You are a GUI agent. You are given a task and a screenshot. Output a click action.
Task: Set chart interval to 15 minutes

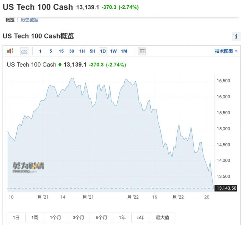(61, 51)
